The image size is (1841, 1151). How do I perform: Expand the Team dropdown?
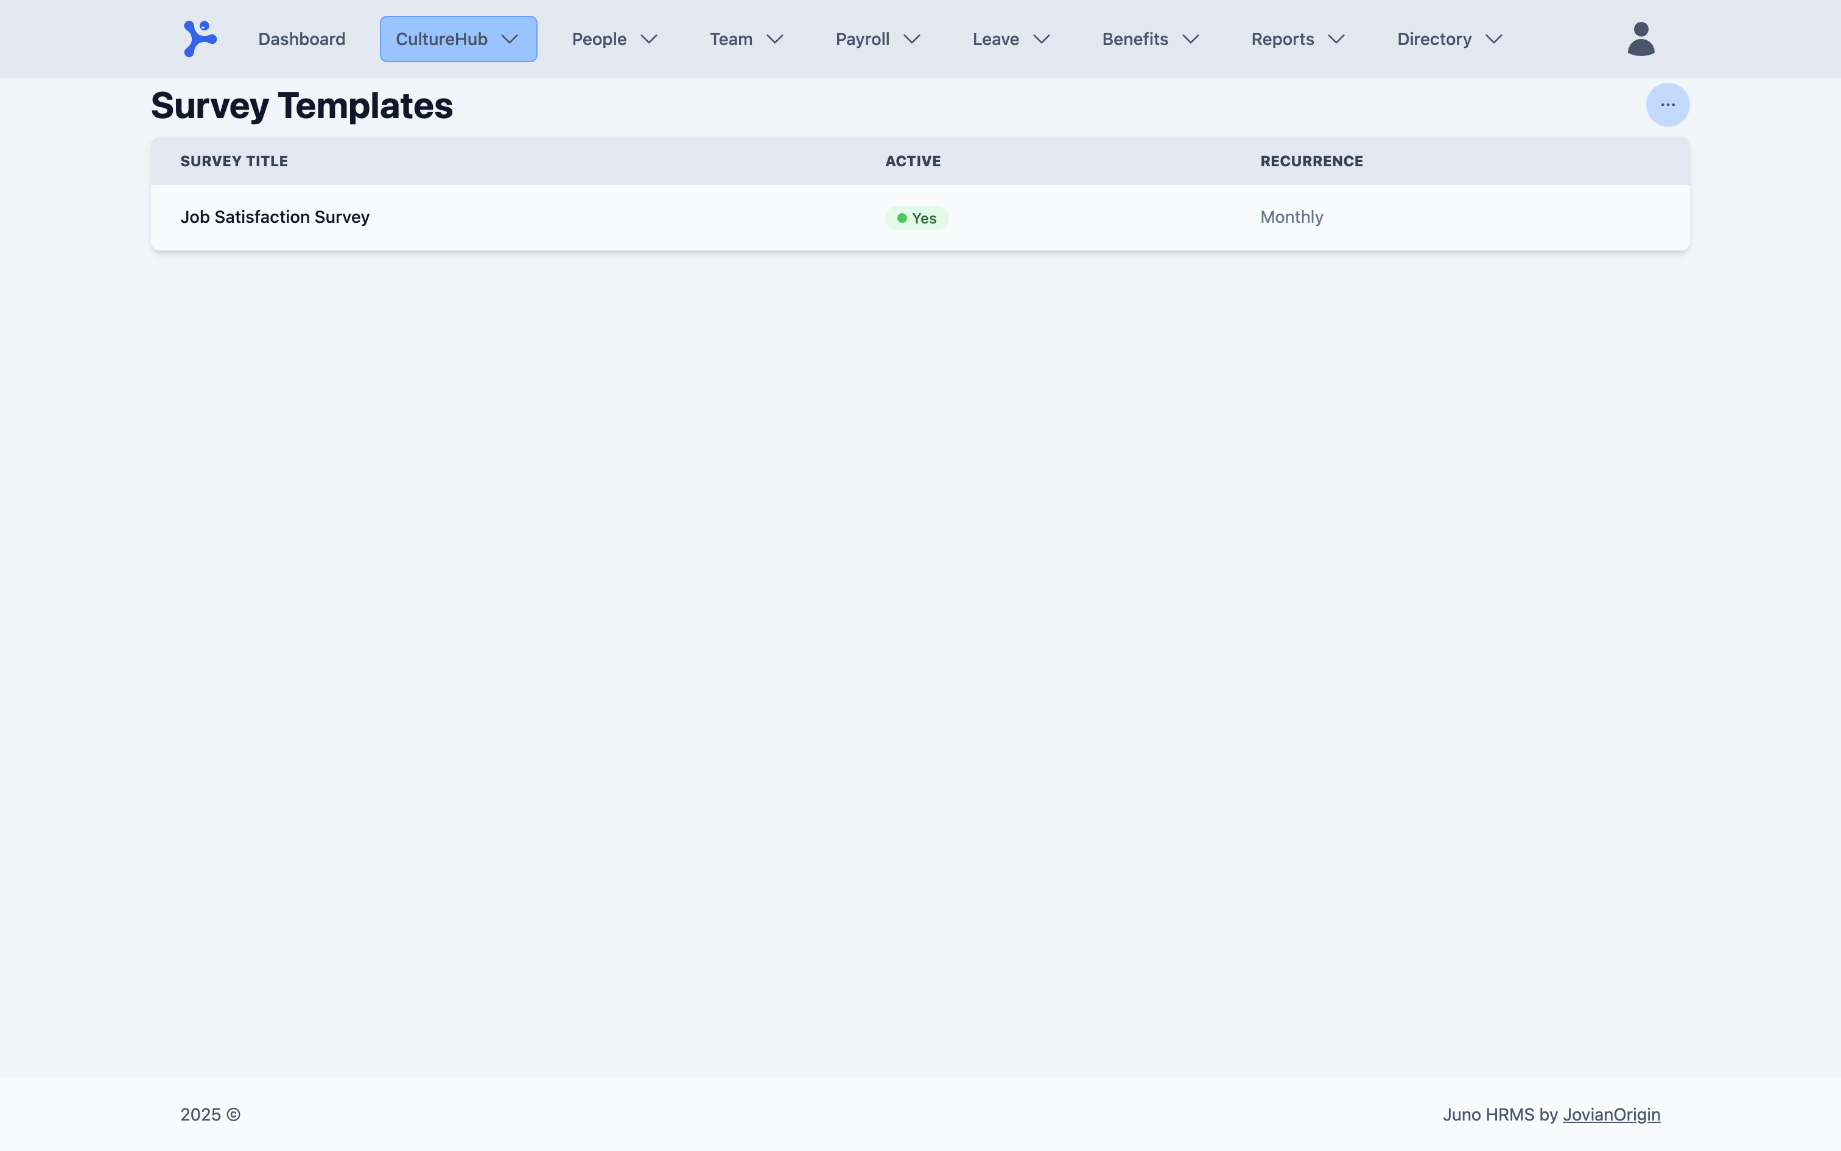tap(746, 39)
